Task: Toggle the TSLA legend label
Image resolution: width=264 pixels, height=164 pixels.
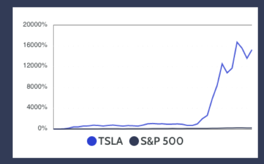Action: (111, 141)
